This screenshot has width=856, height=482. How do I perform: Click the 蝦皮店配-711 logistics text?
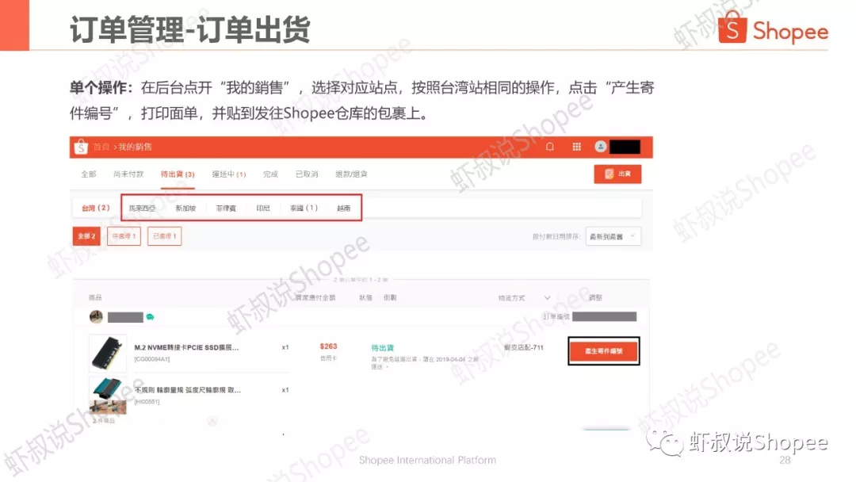coord(524,347)
